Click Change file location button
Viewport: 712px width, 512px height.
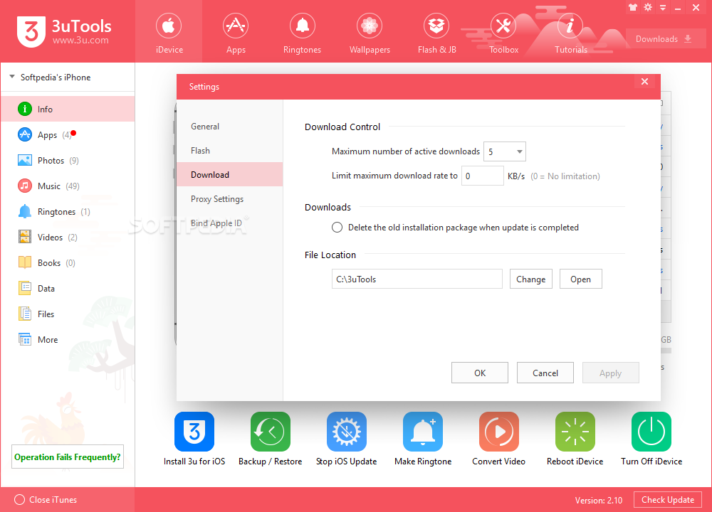[x=531, y=279]
